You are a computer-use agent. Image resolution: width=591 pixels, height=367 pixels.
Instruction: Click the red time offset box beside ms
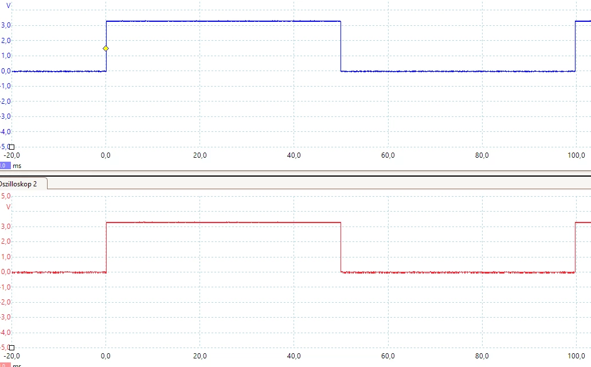pos(5,365)
